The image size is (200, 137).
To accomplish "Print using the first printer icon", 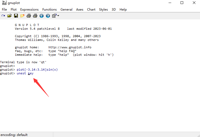I will [x=29, y=16].
